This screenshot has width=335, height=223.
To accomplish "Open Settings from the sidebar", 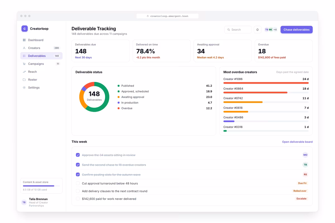I will pos(41,88).
